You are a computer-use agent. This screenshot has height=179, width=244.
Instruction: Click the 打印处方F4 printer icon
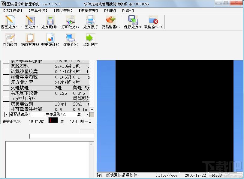pyautogui.click(x=70, y=22)
